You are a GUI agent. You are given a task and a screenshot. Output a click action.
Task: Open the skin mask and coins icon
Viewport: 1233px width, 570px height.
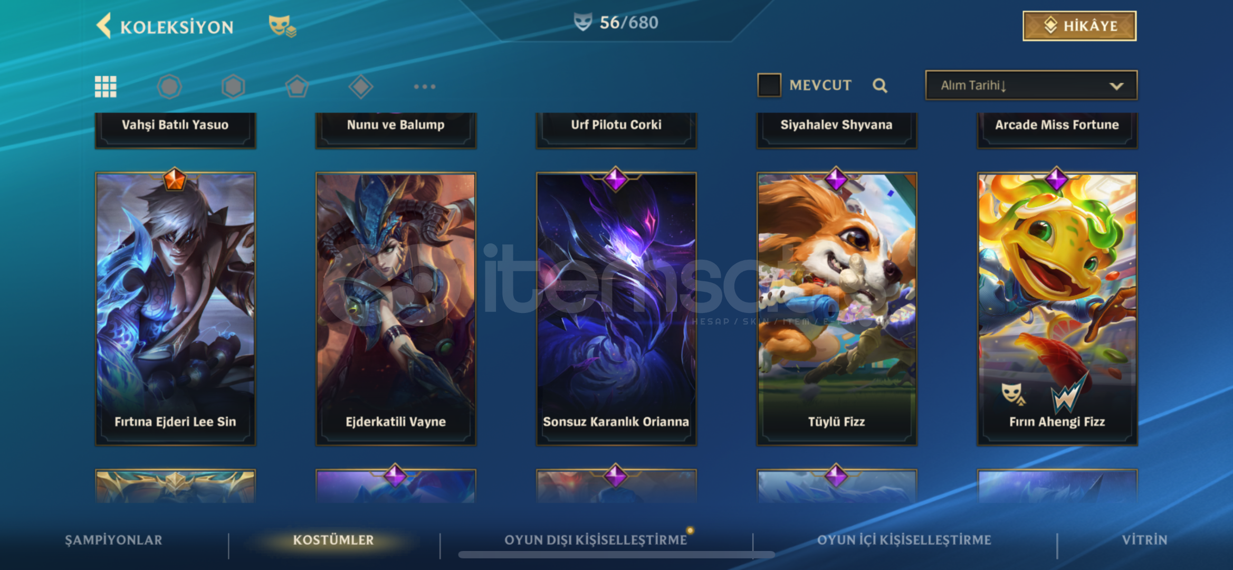pyautogui.click(x=282, y=26)
